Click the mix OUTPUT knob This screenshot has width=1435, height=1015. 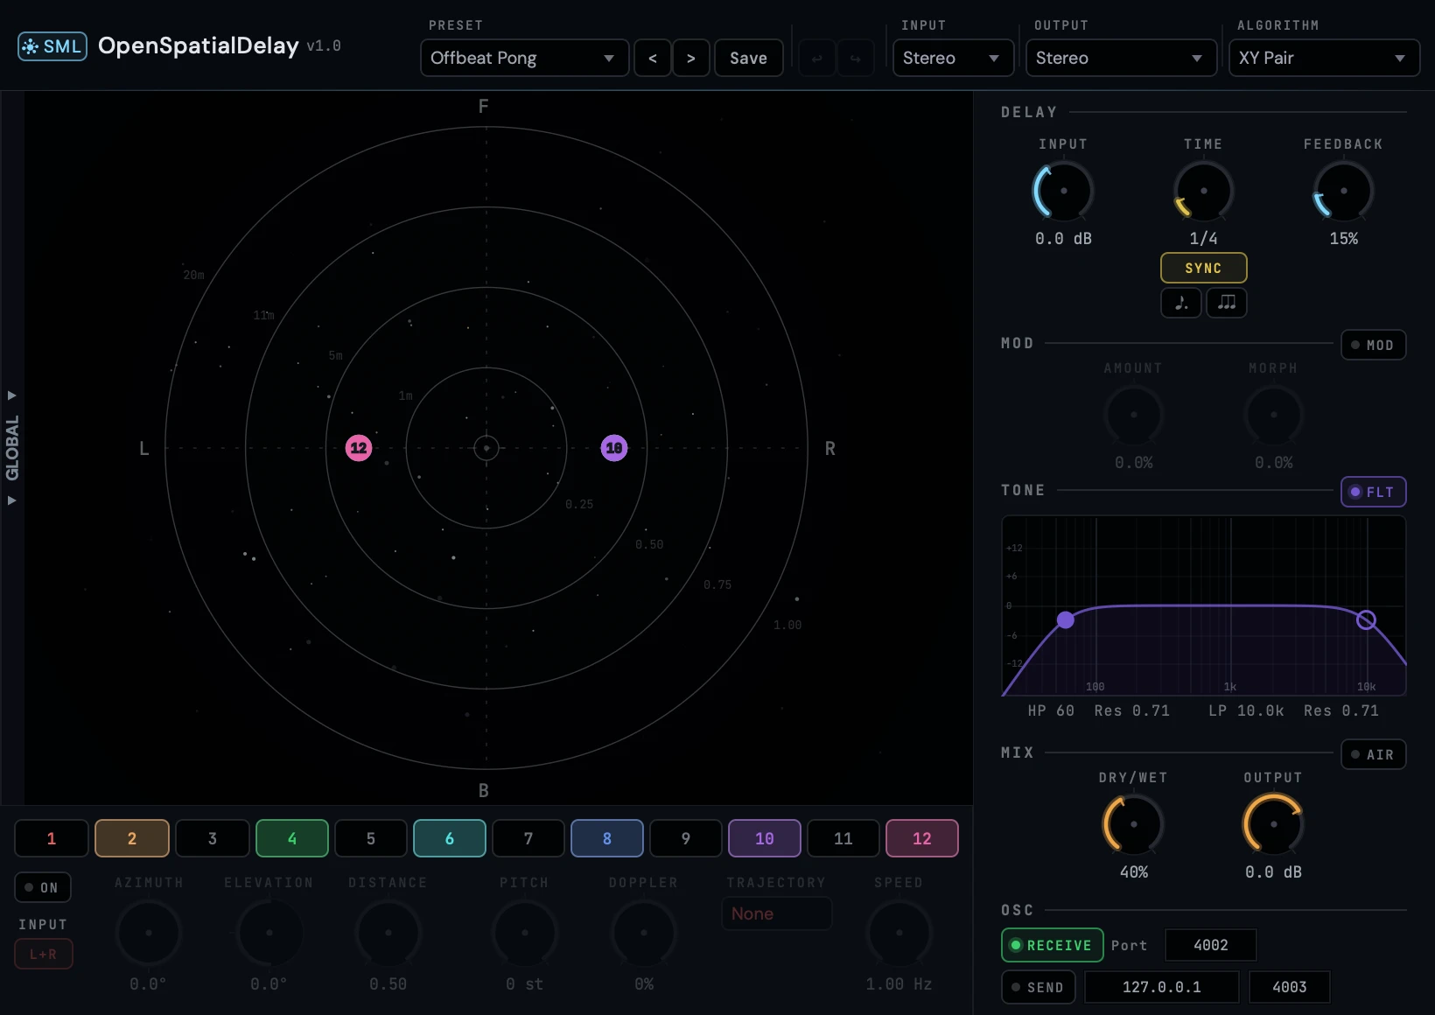pyautogui.click(x=1274, y=824)
